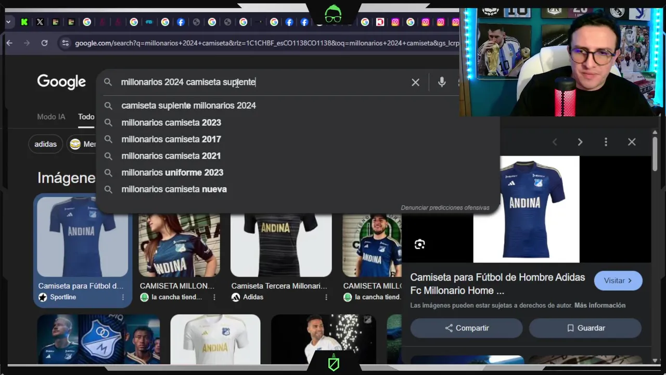
Task: Click the 'Imágenes' section heading
Action: tap(66, 178)
